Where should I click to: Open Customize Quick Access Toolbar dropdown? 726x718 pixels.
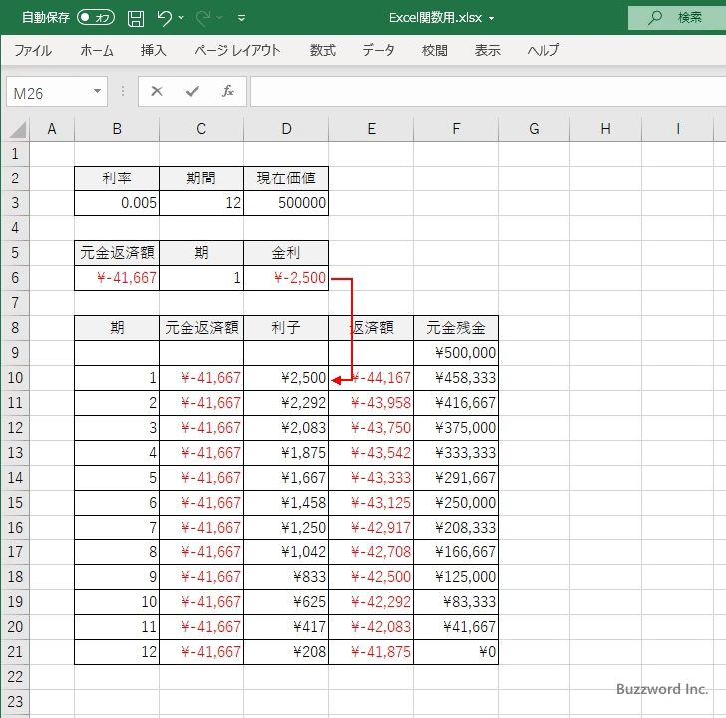(x=241, y=18)
